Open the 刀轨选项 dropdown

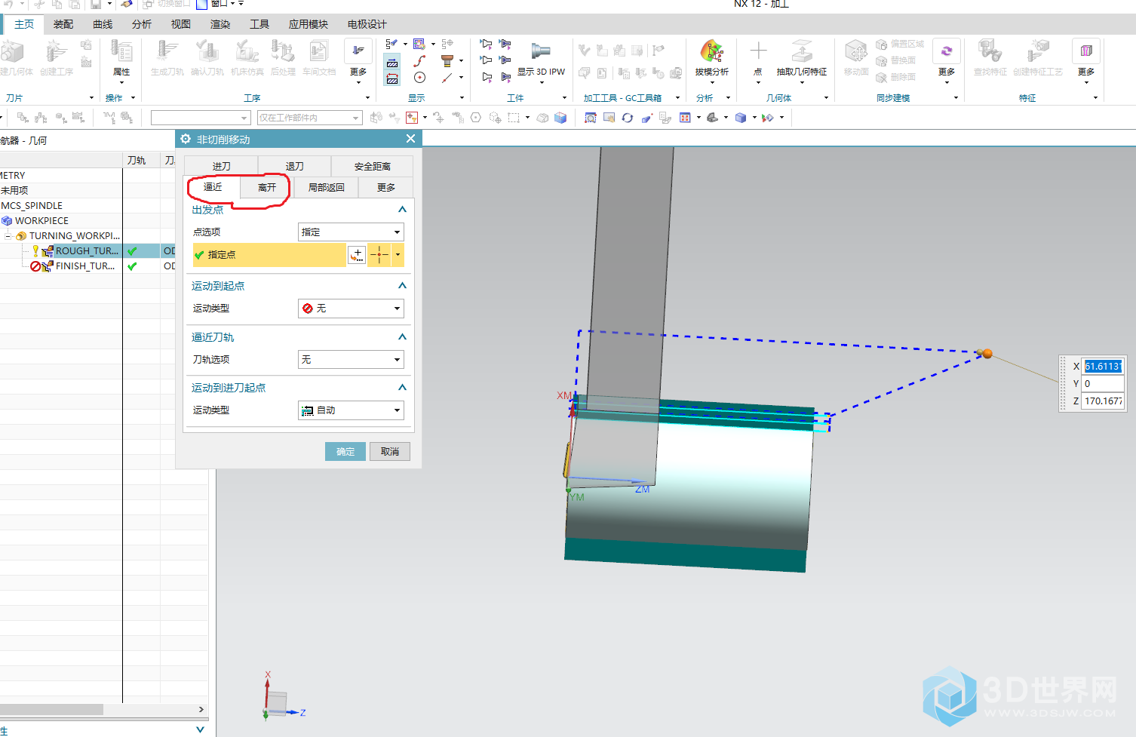[351, 360]
